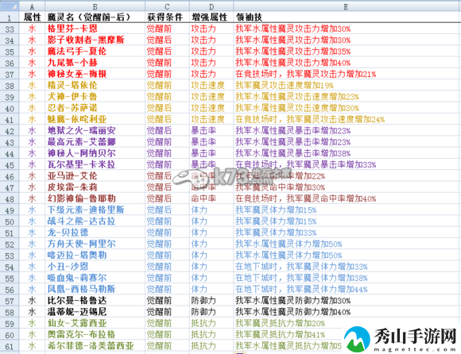This screenshot has width=461, height=354.
Task: Select row 45 header
Action: pos(10,164)
